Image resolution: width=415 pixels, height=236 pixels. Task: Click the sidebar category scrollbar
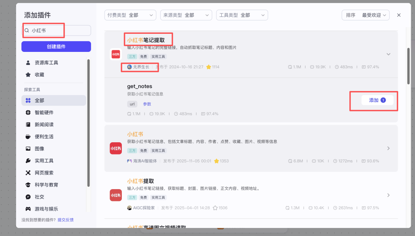point(88,123)
